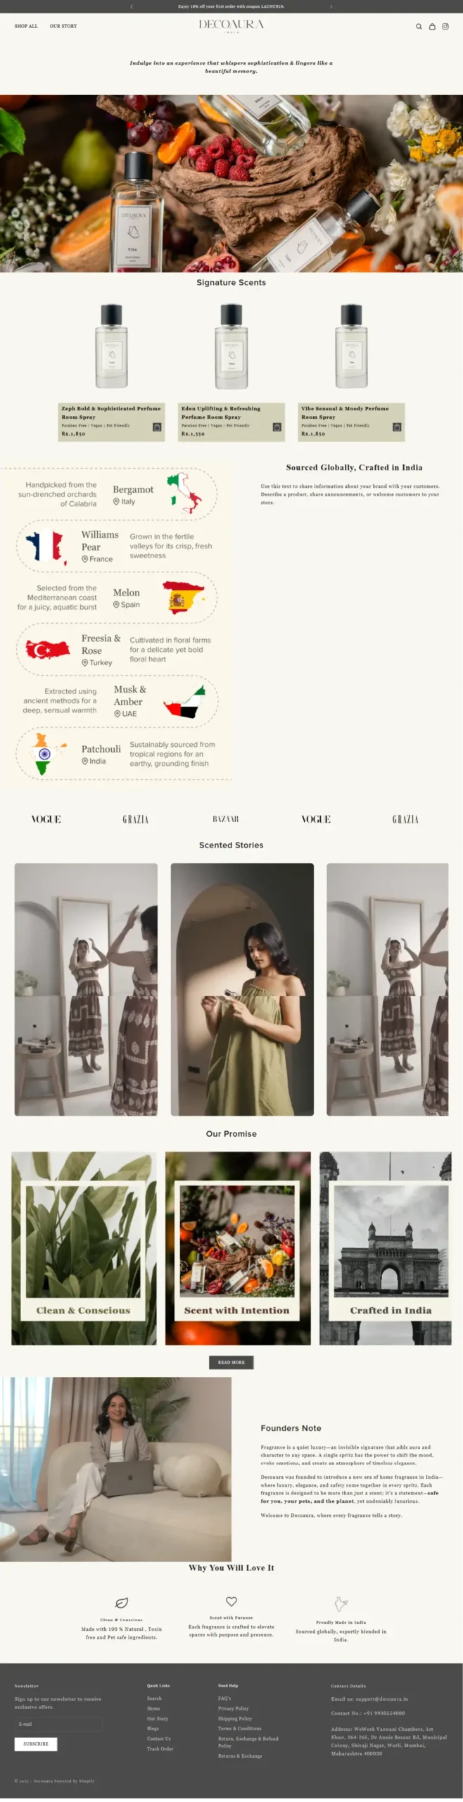Open the SHOP ALL menu item
The height and width of the screenshot is (1802, 463).
(x=26, y=26)
